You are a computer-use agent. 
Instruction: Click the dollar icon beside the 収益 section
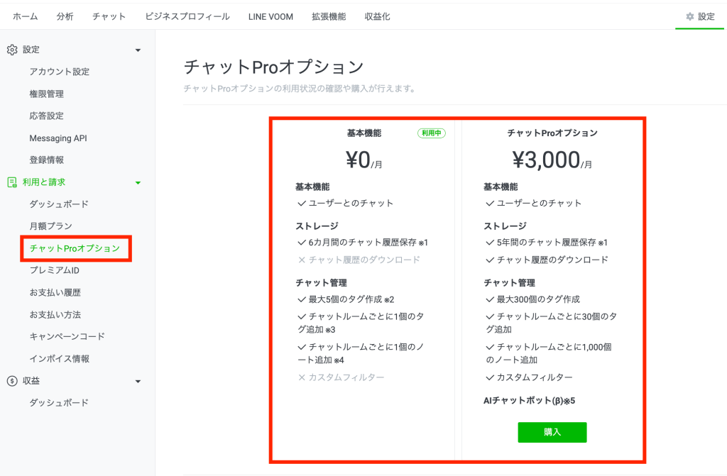11,381
